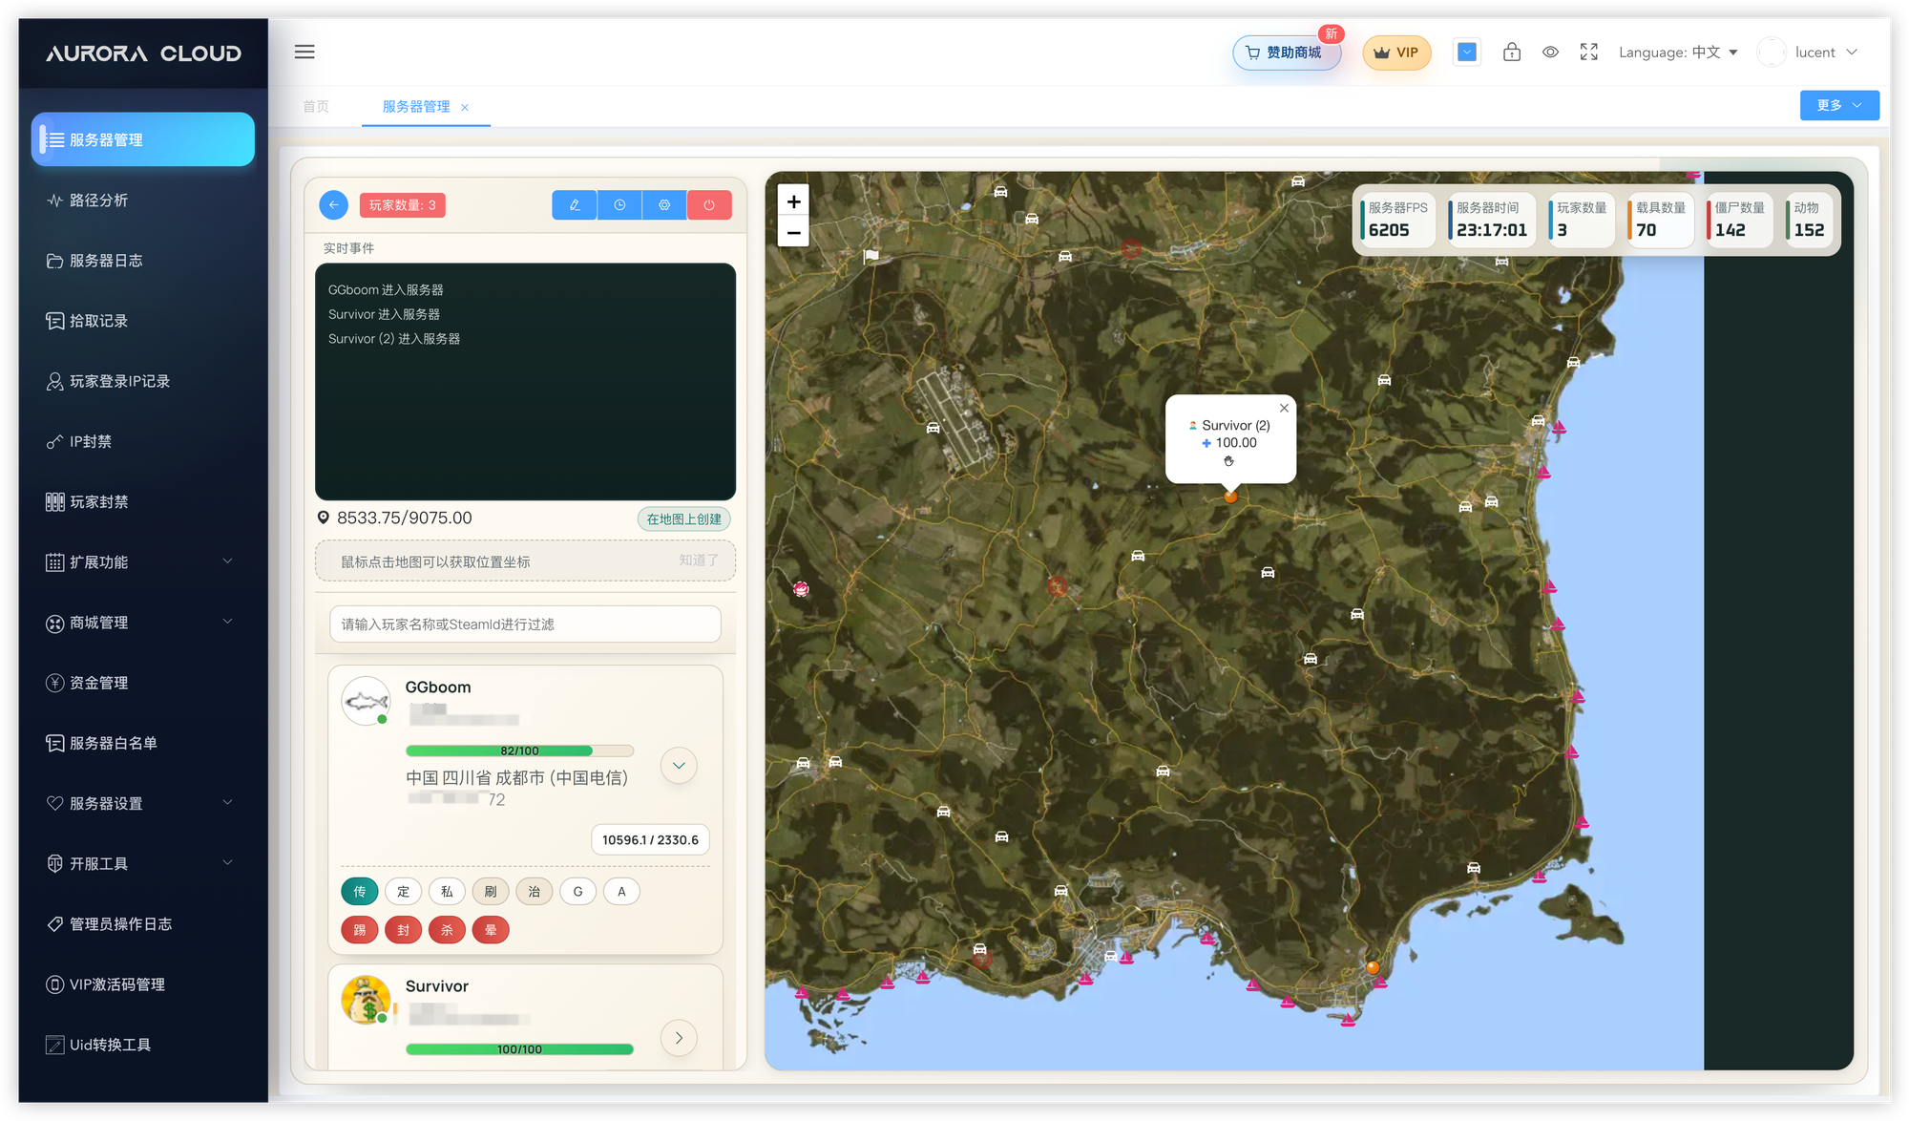The image size is (1909, 1121).
Task: Expand Survivor's player card details
Action: [679, 1037]
